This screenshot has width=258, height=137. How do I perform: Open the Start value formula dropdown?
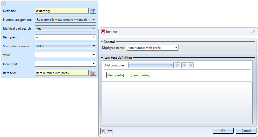point(66,46)
